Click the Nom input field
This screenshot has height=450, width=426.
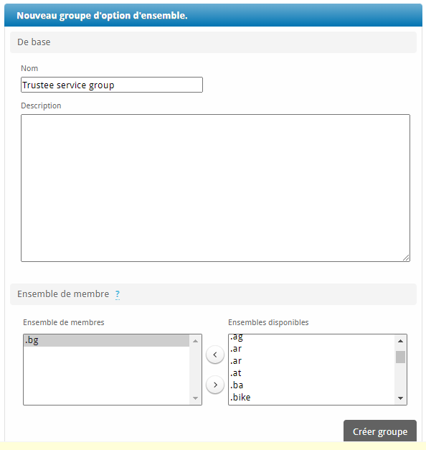pos(112,85)
